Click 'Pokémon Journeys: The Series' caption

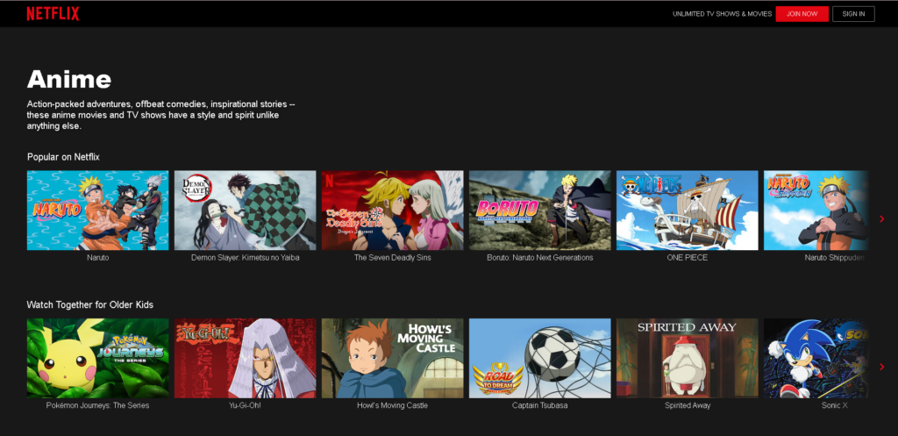click(98, 405)
